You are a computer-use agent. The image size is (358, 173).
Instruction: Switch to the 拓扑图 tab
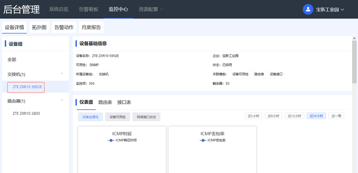click(39, 27)
